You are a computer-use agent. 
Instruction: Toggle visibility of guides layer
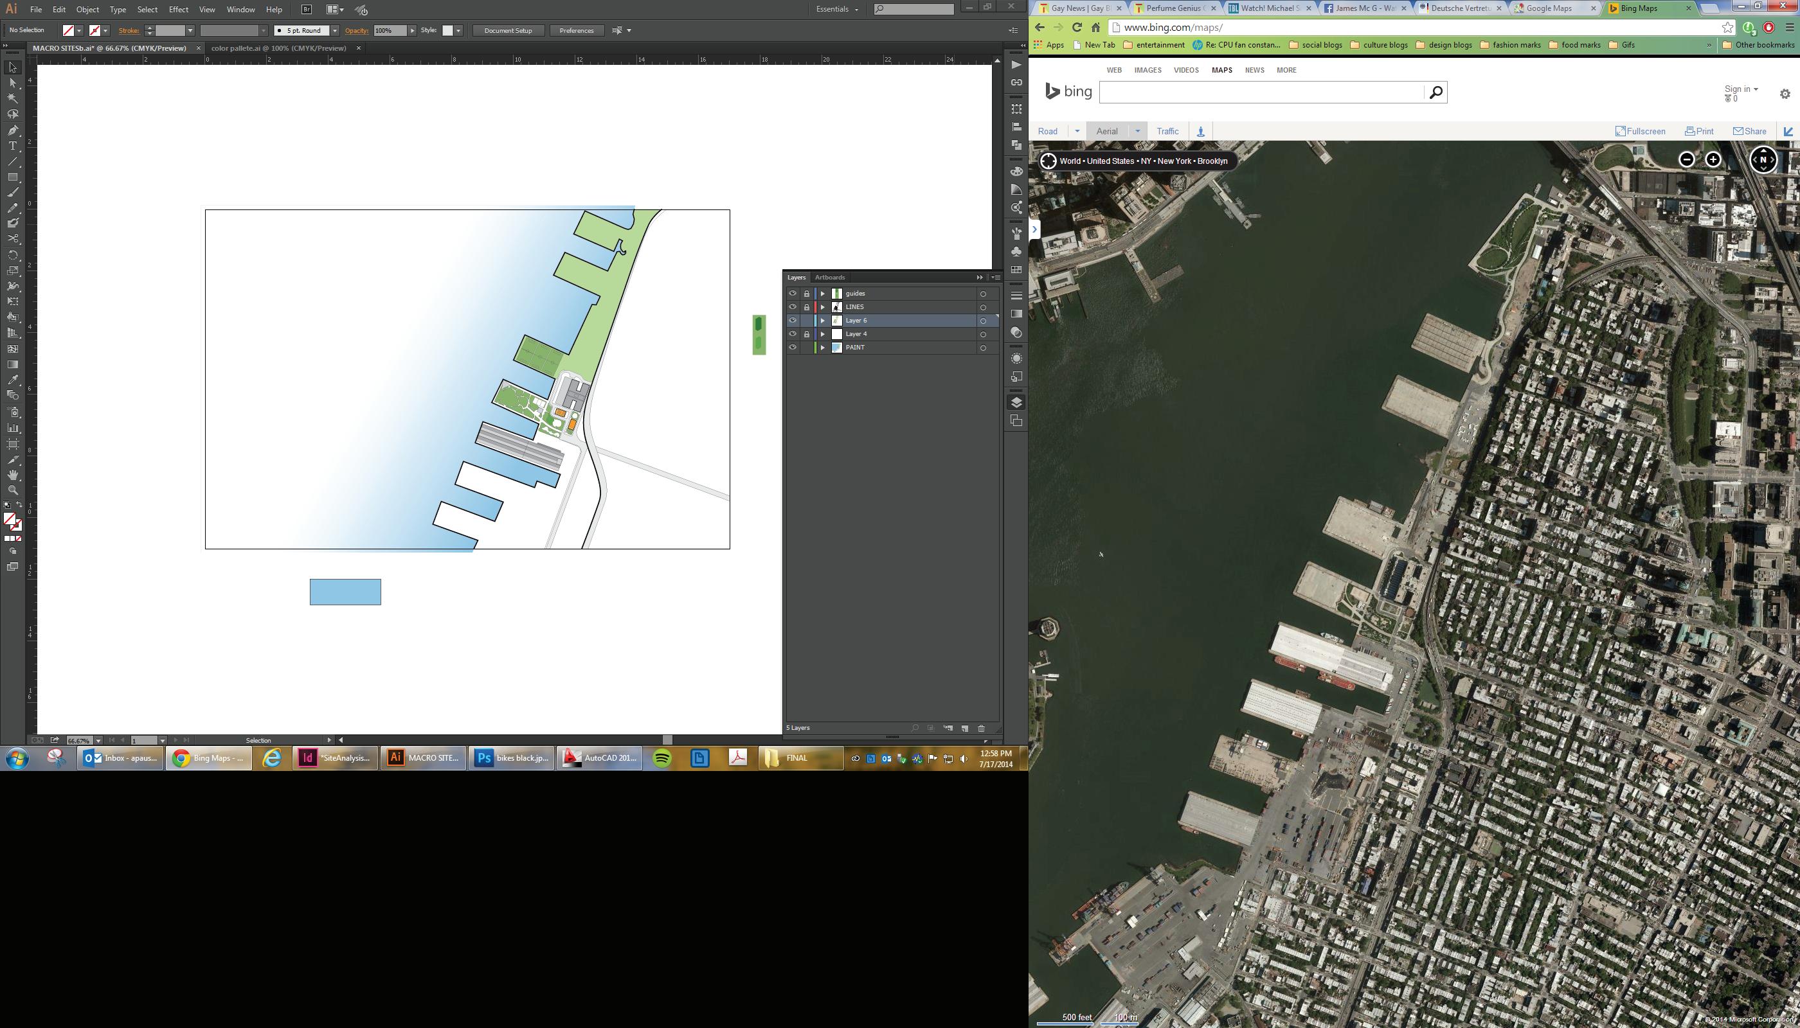[792, 293]
